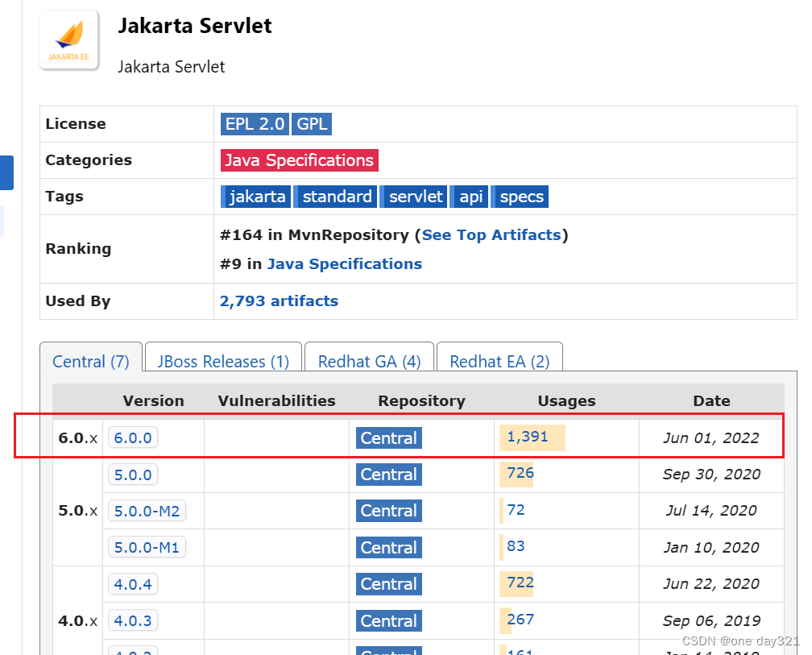Click the 6.0.x version group label
The width and height of the screenshot is (812, 655).
point(77,438)
